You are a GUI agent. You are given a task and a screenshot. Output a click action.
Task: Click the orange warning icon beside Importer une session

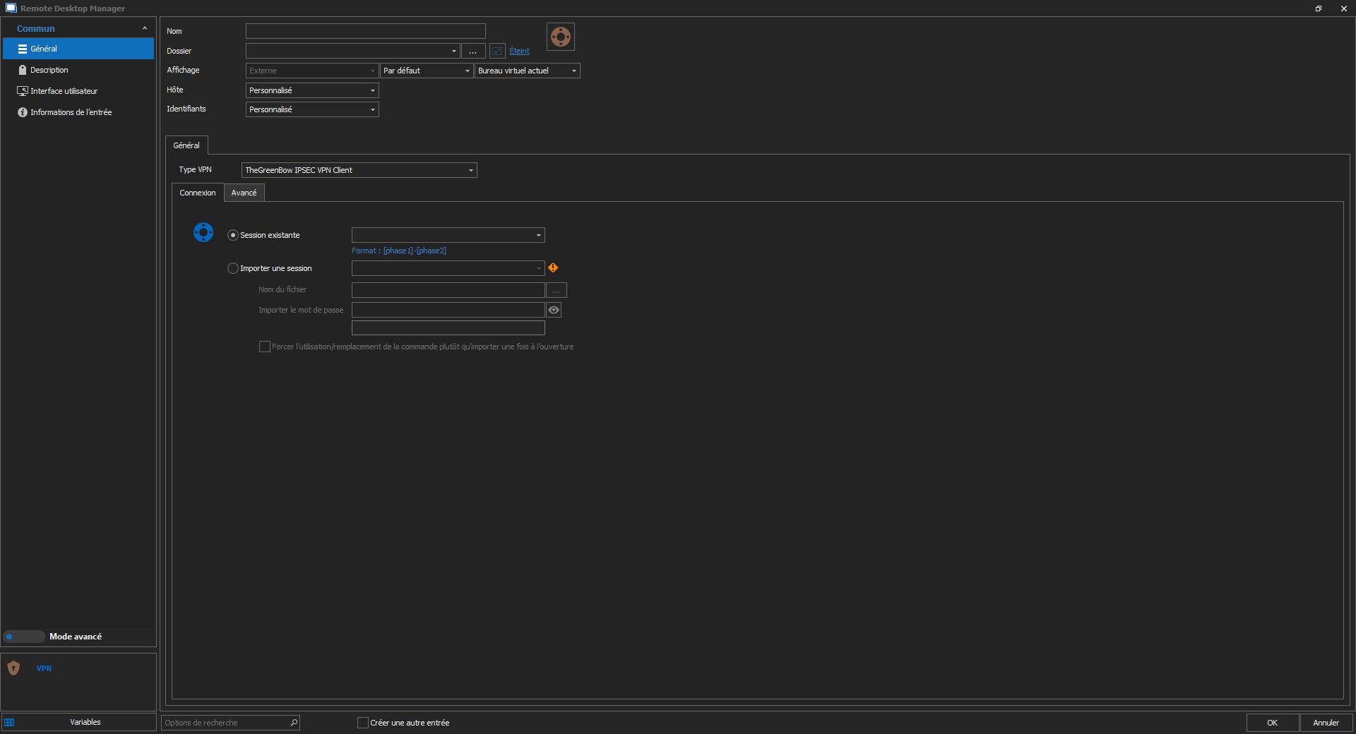pos(553,268)
